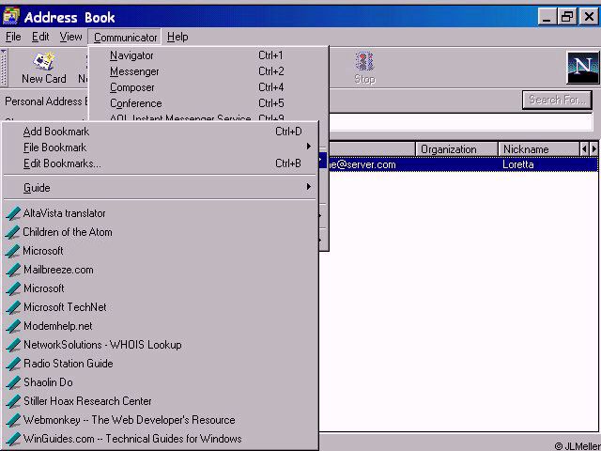
Task: Open the Help menu
Action: (177, 37)
